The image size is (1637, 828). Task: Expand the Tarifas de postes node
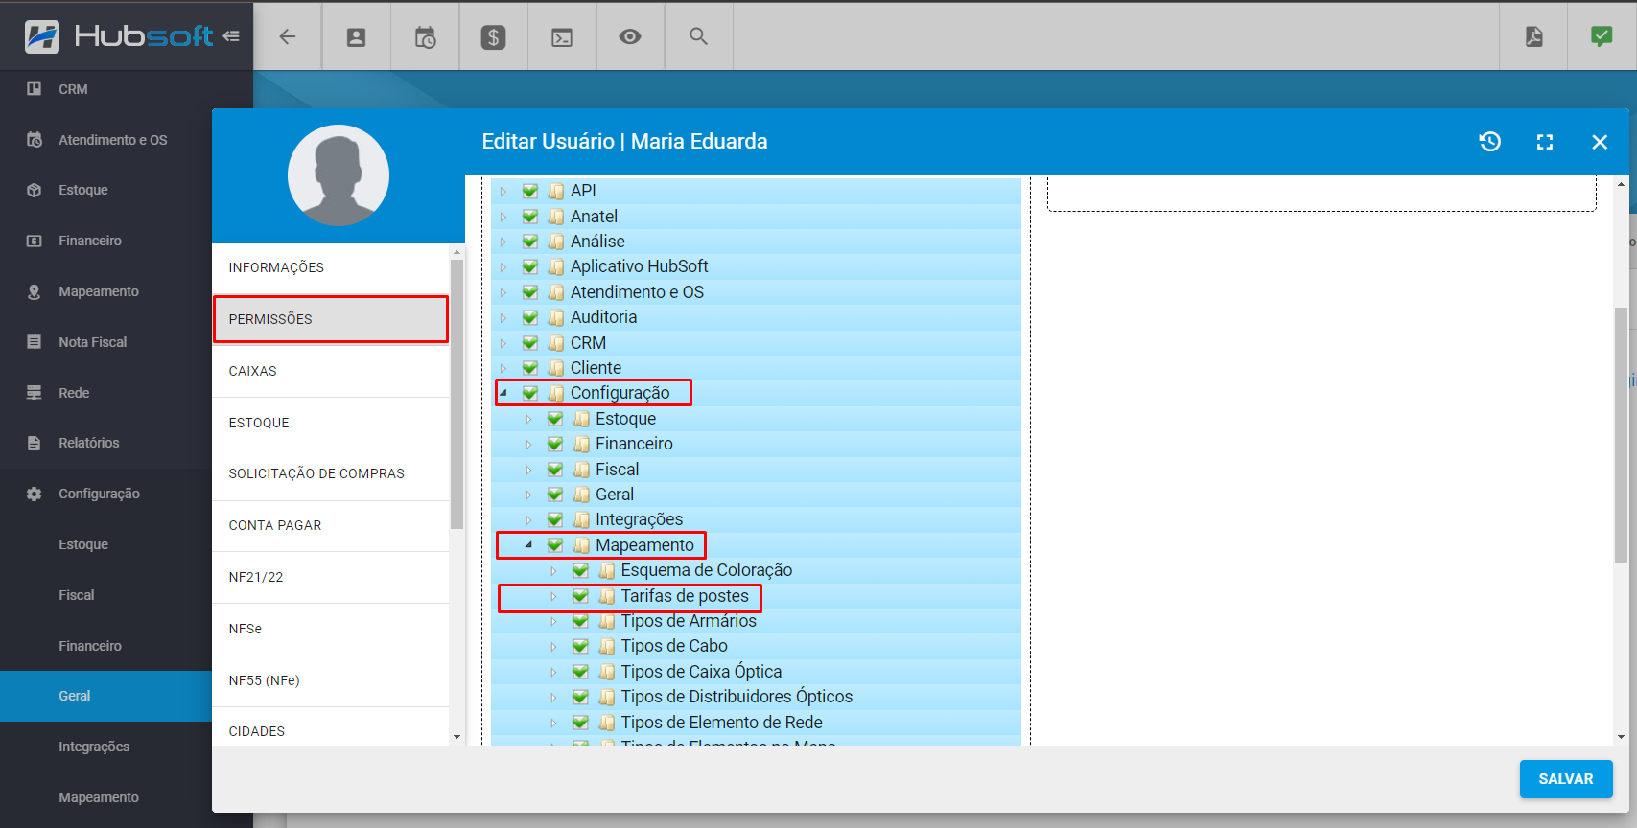[553, 596]
